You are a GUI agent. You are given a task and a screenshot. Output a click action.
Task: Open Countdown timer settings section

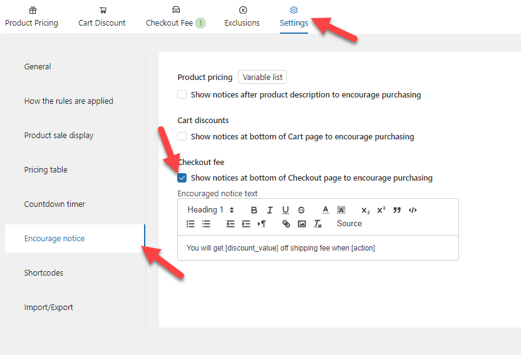pyautogui.click(x=54, y=204)
